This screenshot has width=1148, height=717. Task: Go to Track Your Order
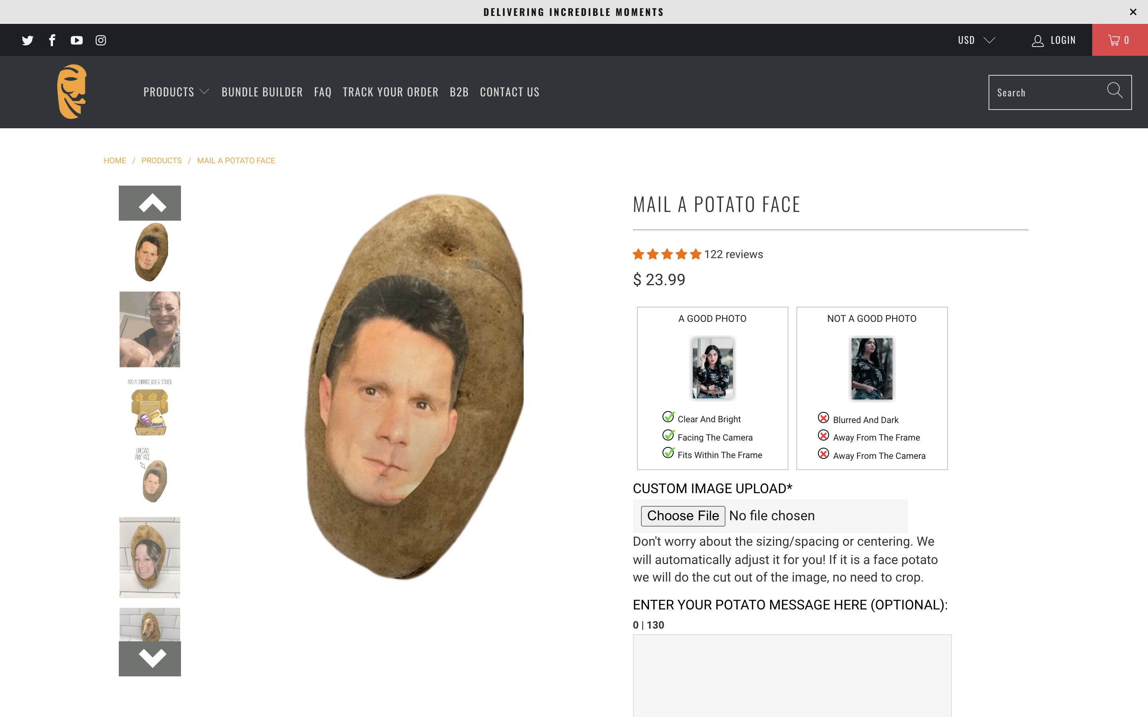[x=390, y=92]
